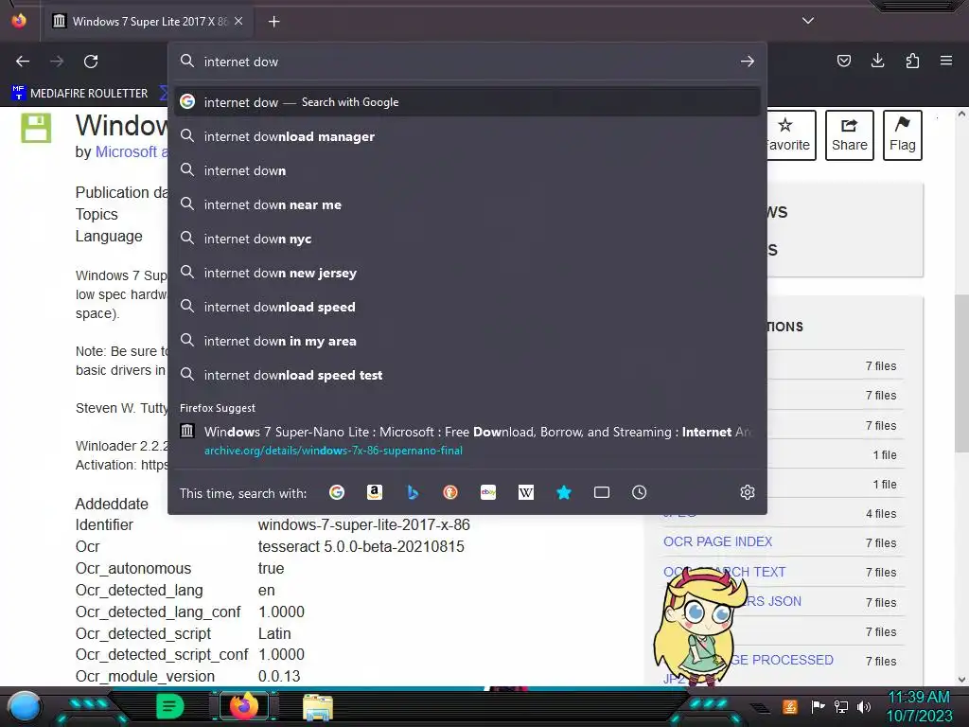Open the volume speaker tray icon
This screenshot has height=727, width=969.
[864, 706]
